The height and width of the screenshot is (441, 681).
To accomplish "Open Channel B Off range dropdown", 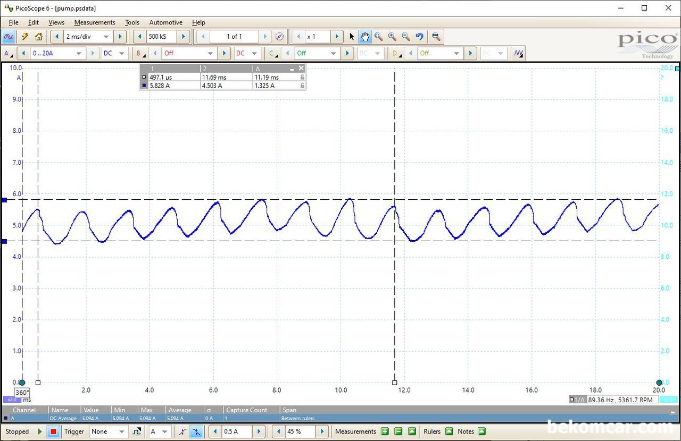I will [189, 53].
